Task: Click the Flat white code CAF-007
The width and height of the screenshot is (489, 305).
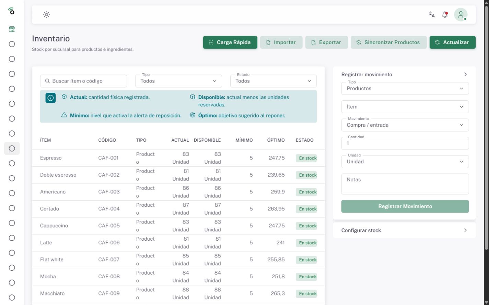Action: coord(109,259)
